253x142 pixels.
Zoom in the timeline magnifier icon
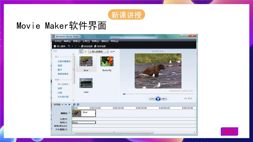[74, 105]
